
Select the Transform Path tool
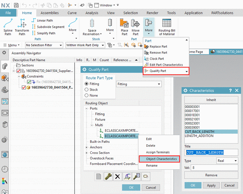(22, 27)
